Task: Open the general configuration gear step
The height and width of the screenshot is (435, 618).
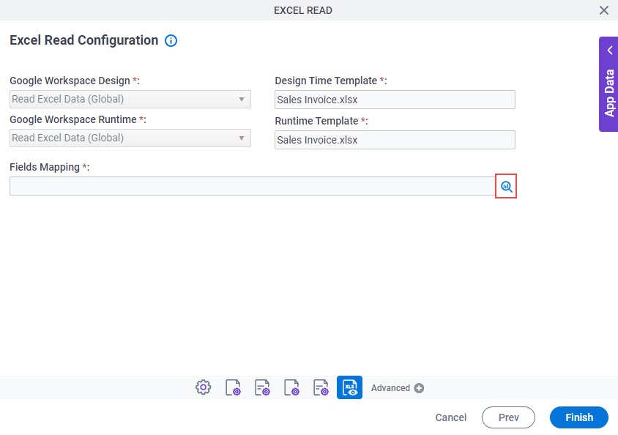Action: click(203, 387)
